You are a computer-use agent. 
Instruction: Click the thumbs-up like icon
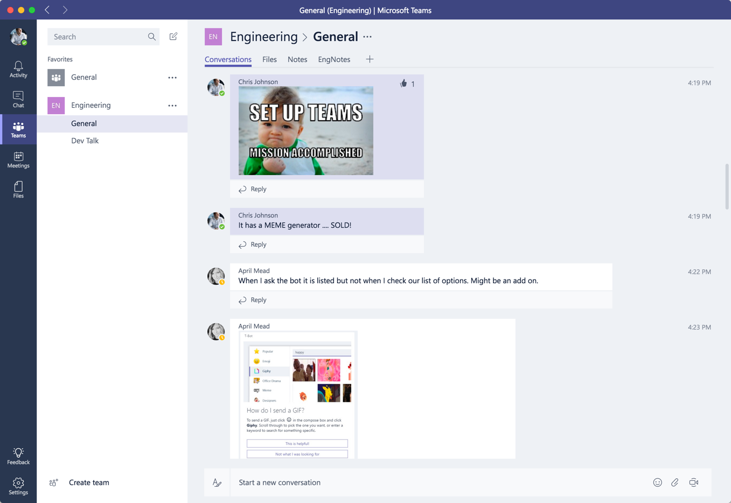(403, 83)
